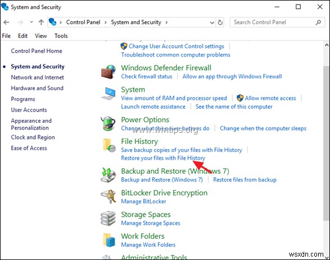Click Control Panel breadcrumb segment
330x260 pixels.
[x=83, y=22]
